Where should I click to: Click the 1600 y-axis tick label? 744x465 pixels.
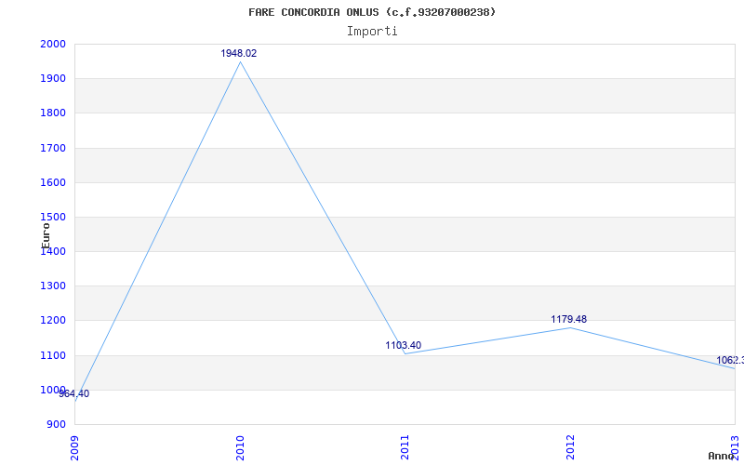(54, 182)
